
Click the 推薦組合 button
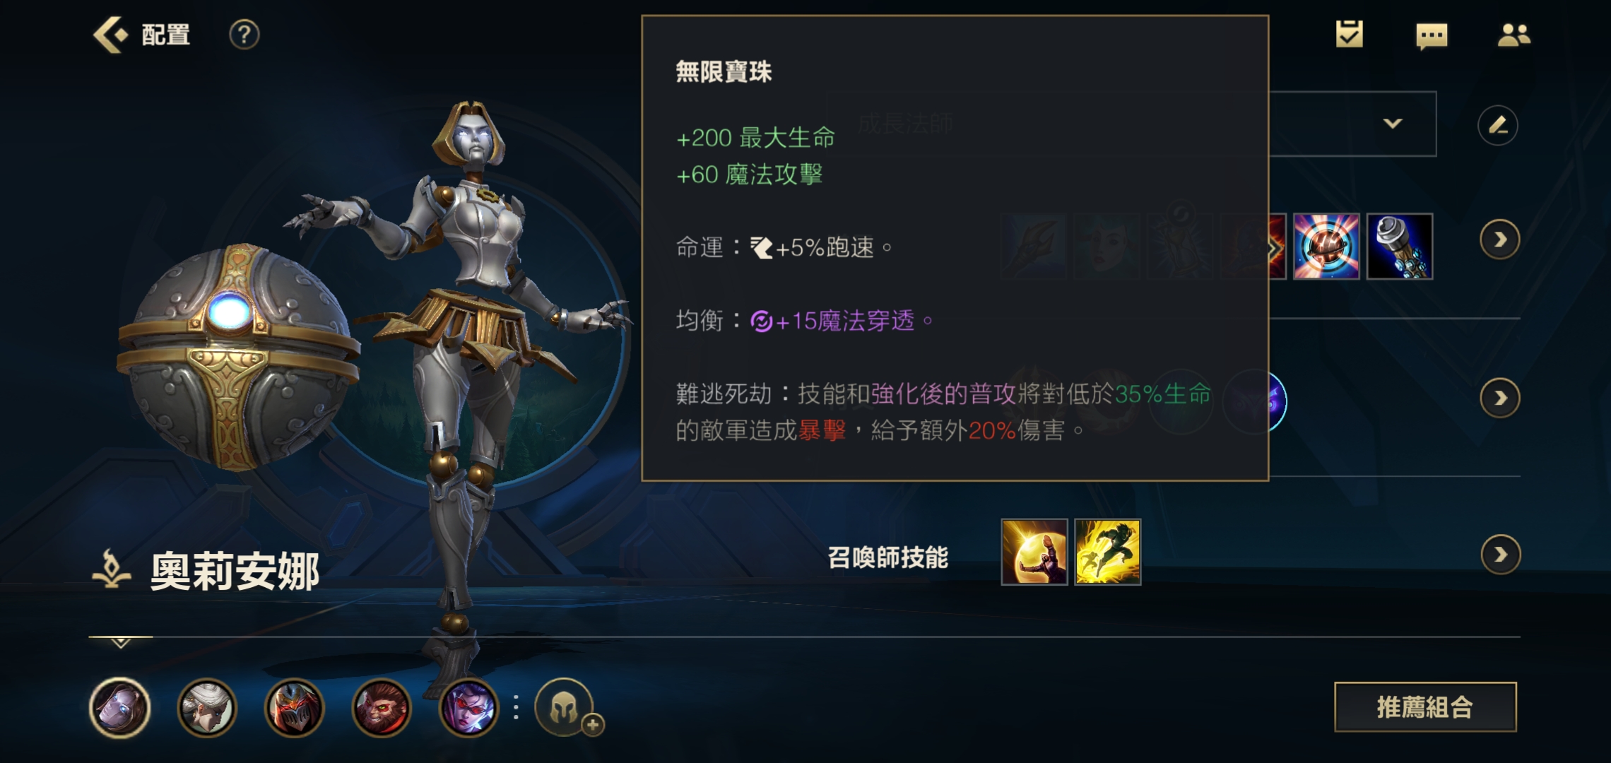pyautogui.click(x=1425, y=706)
